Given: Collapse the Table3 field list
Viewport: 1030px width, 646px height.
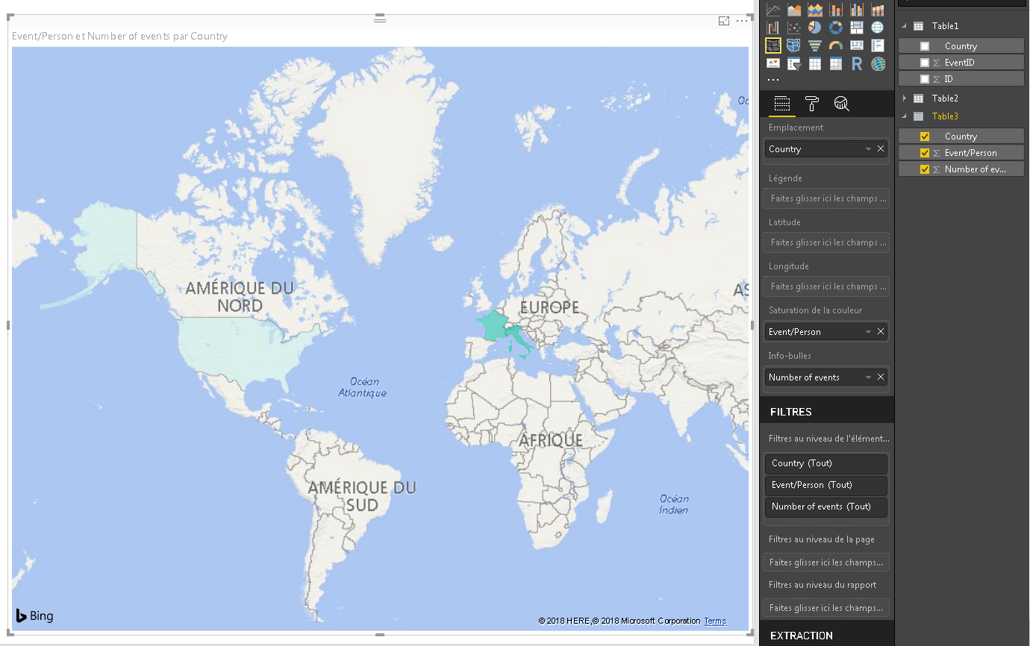Looking at the screenshot, I should (x=905, y=116).
